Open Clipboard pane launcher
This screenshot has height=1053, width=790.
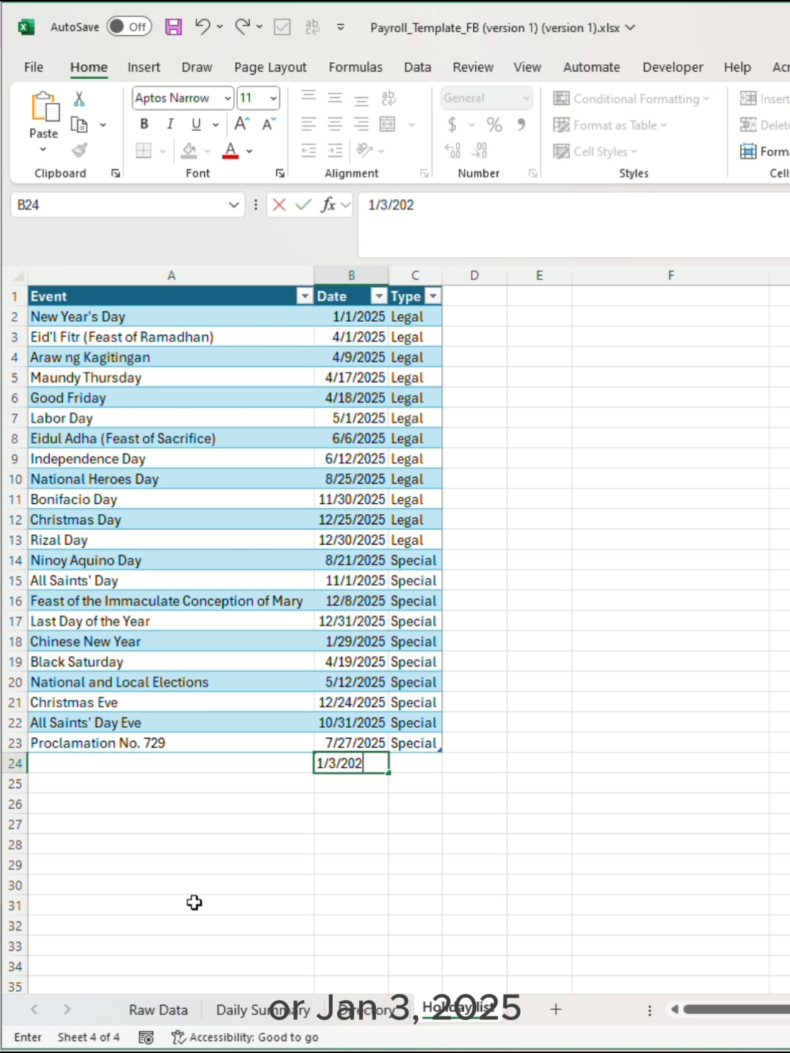click(x=116, y=173)
